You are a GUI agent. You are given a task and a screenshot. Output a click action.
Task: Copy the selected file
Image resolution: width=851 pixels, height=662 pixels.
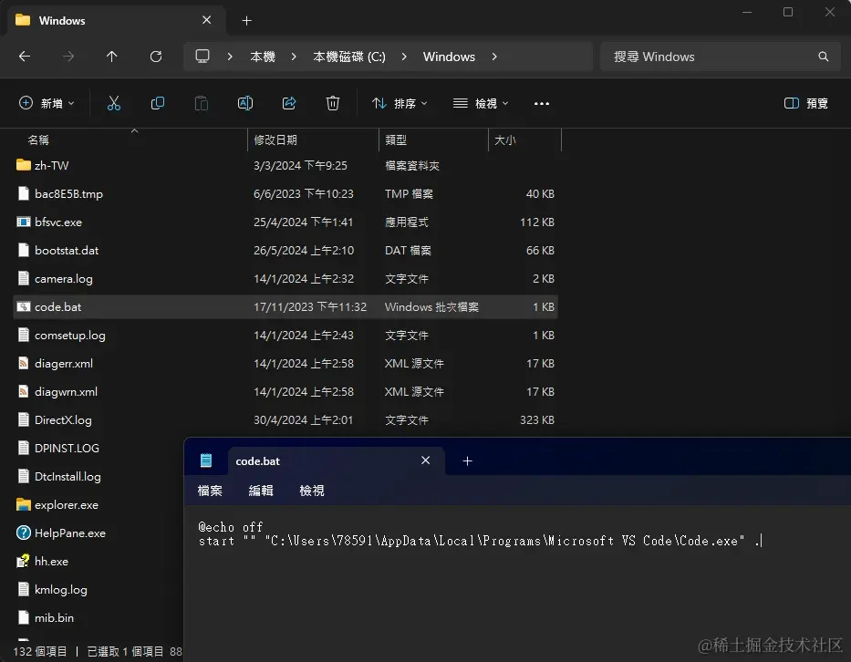tap(158, 103)
